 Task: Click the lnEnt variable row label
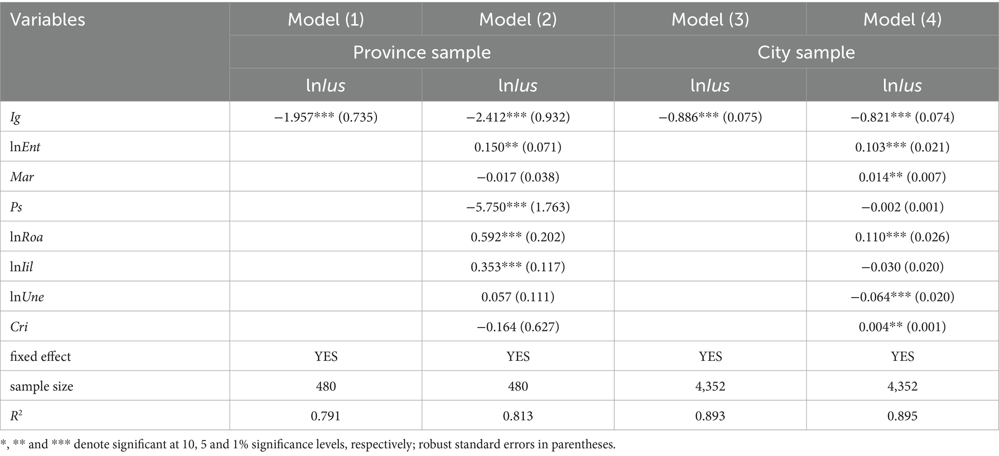[25, 147]
